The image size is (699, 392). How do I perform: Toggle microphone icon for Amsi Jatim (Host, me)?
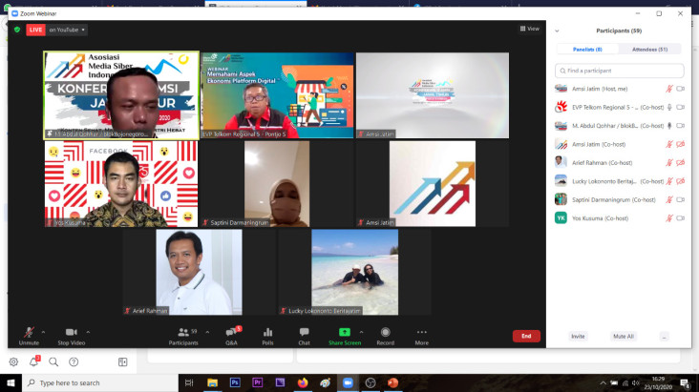(x=669, y=89)
